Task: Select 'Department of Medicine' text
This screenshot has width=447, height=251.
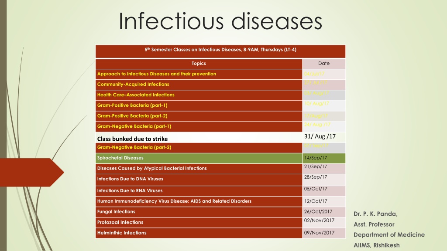Action: point(389,235)
